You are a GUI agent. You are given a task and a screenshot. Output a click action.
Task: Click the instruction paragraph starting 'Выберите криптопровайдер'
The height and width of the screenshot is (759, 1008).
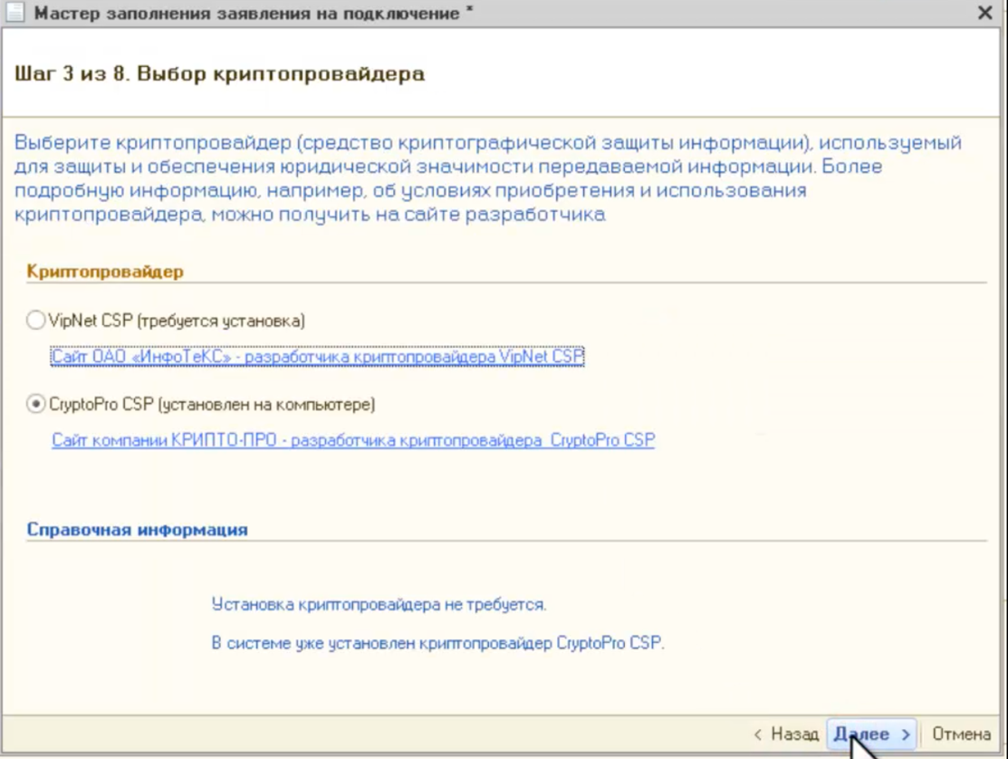[x=488, y=178]
